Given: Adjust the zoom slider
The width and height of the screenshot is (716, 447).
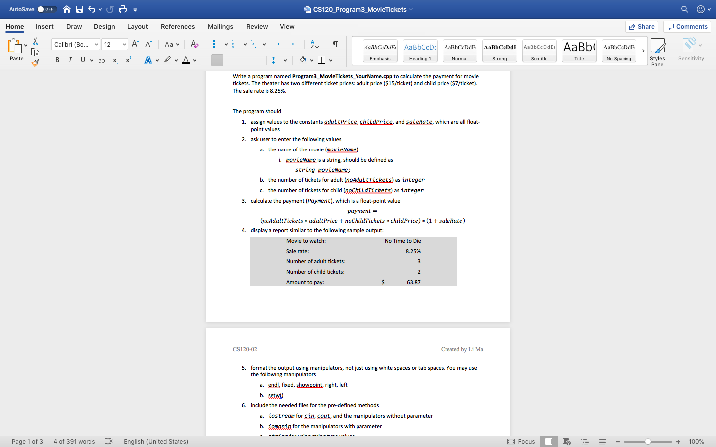Looking at the screenshot, I should coord(647,441).
